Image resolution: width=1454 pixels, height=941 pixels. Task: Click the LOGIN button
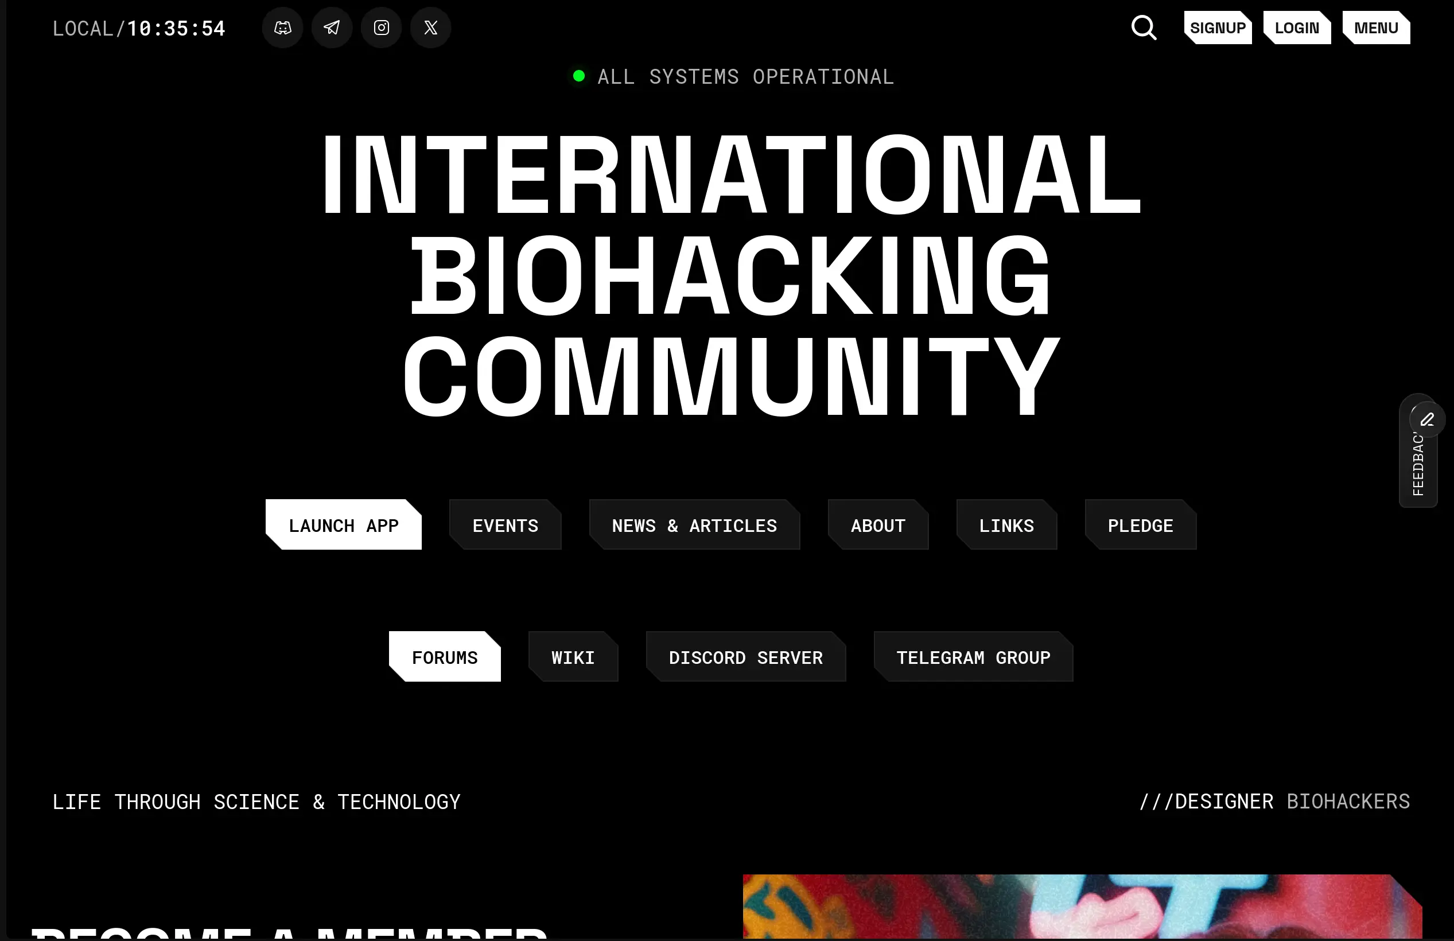1296,28
